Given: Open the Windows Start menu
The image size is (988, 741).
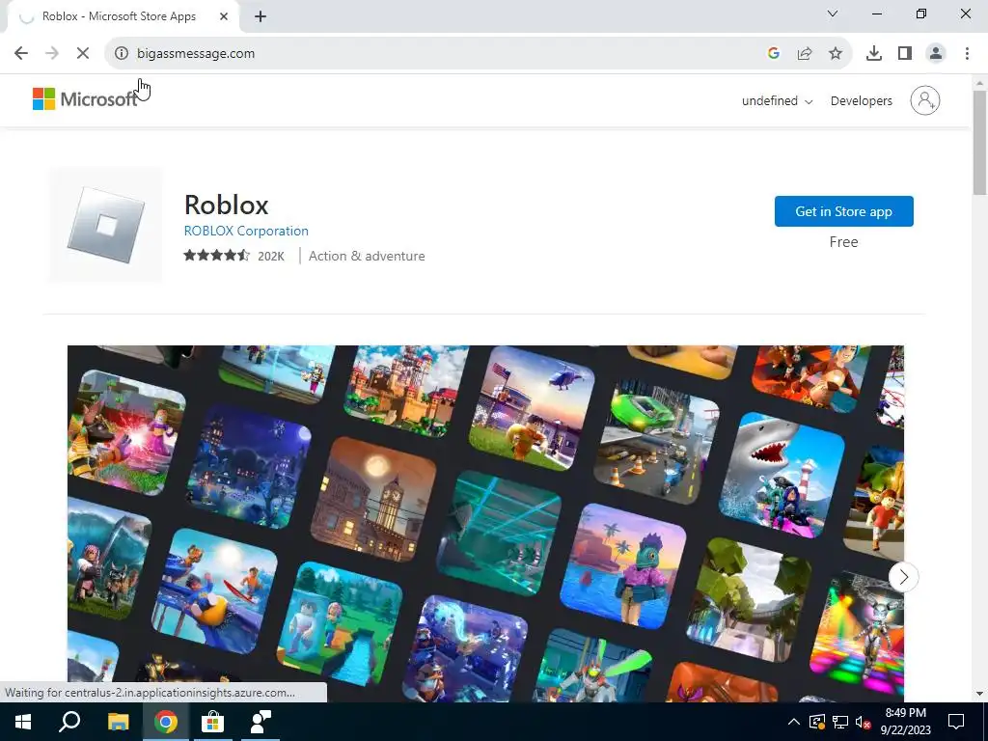Looking at the screenshot, I should click(23, 722).
